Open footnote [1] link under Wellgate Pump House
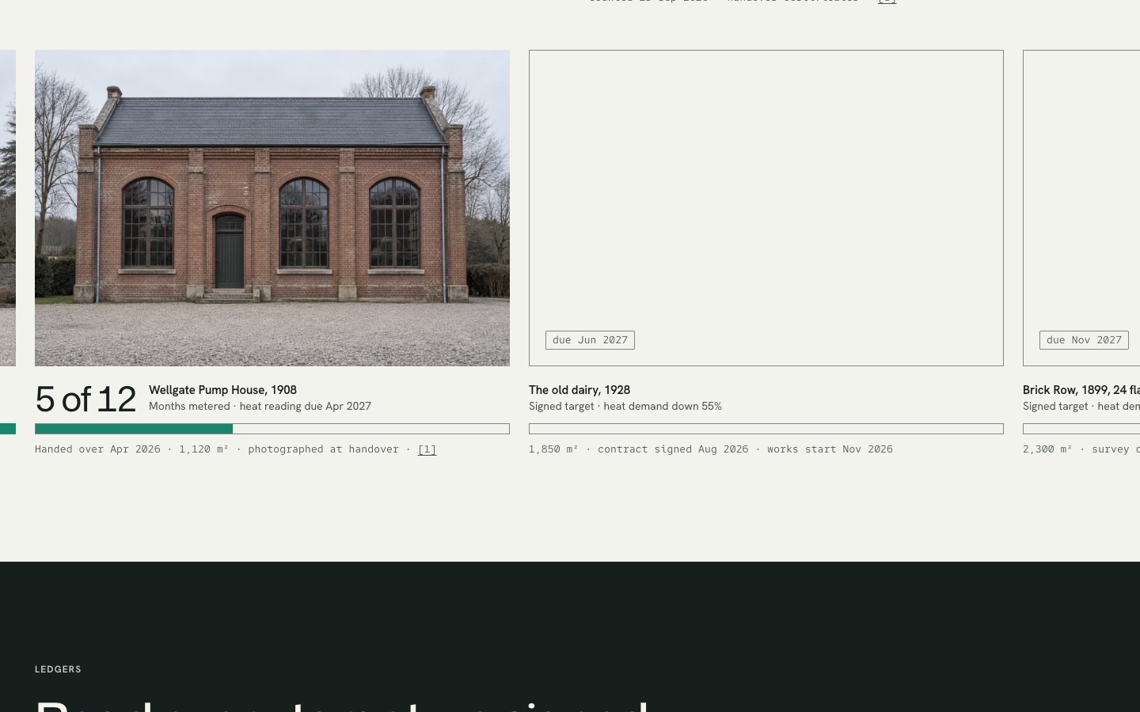This screenshot has height=712, width=1140. pos(427,449)
